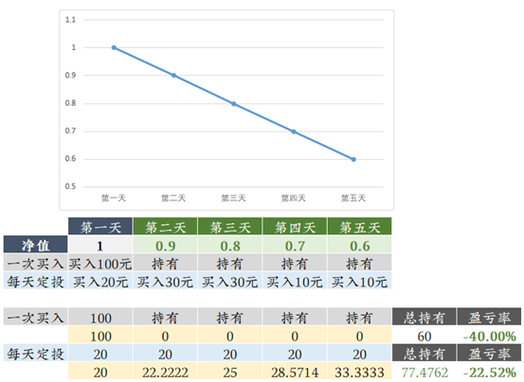Select the green 0.8 cell in 净值 row

230,244
